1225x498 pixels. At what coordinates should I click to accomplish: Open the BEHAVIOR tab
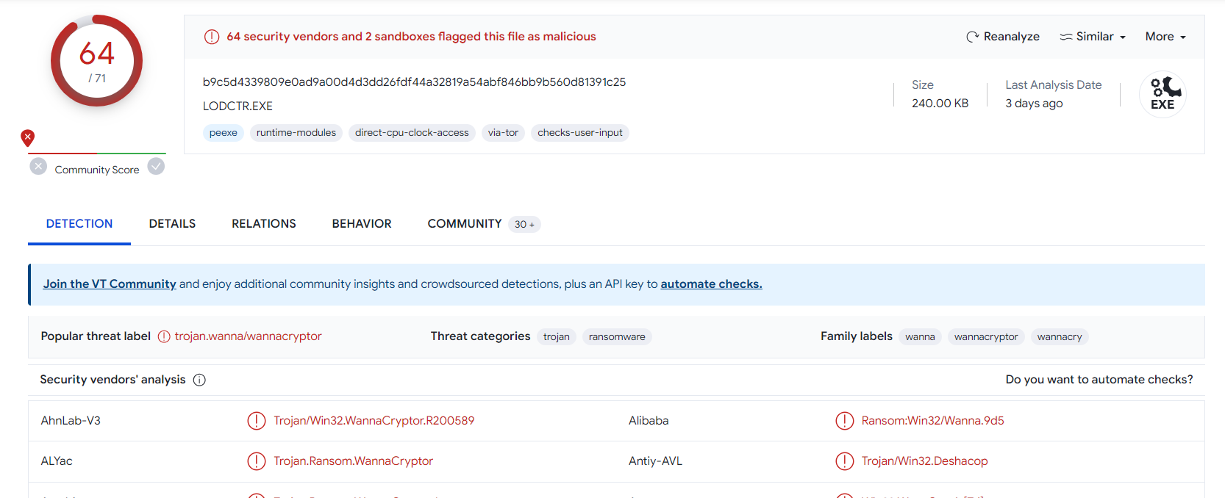tap(362, 224)
